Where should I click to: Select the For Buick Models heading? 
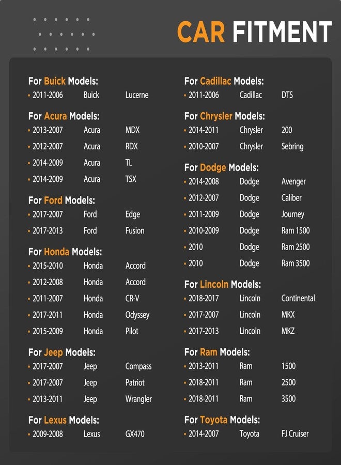coord(63,81)
